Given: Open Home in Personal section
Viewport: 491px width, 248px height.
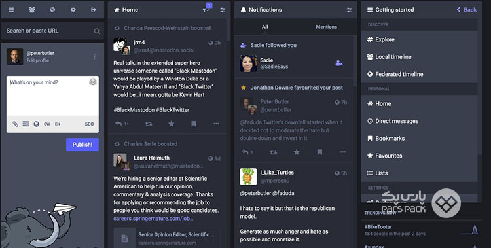Looking at the screenshot, I should (419, 103).
